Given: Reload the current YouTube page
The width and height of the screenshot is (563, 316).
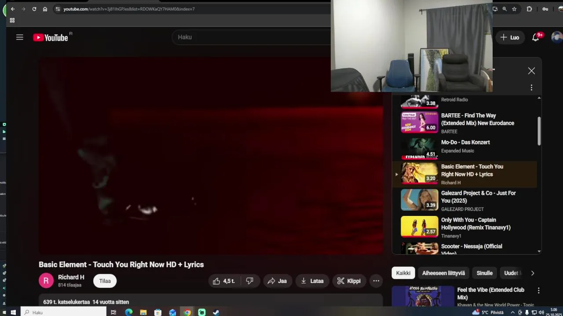Looking at the screenshot, I should click(34, 9).
